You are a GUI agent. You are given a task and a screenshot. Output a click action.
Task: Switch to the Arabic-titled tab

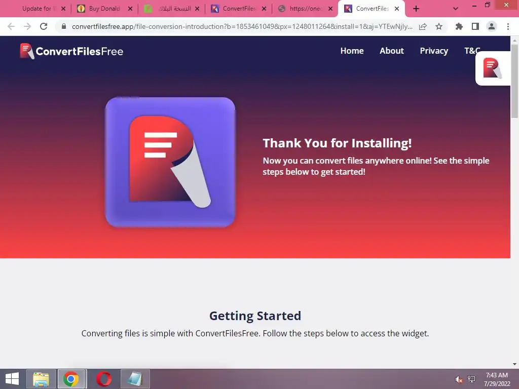pyautogui.click(x=171, y=9)
